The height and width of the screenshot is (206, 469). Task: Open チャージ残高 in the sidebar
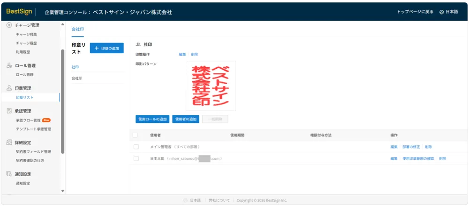point(26,35)
